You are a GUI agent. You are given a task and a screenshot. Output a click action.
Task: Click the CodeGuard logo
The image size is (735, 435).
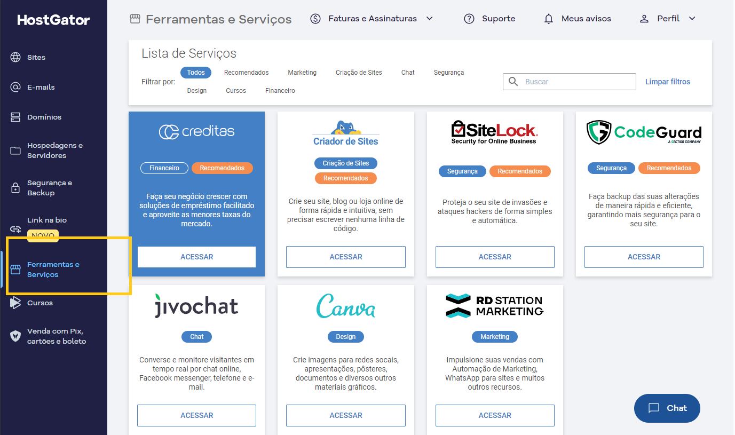pos(644,132)
